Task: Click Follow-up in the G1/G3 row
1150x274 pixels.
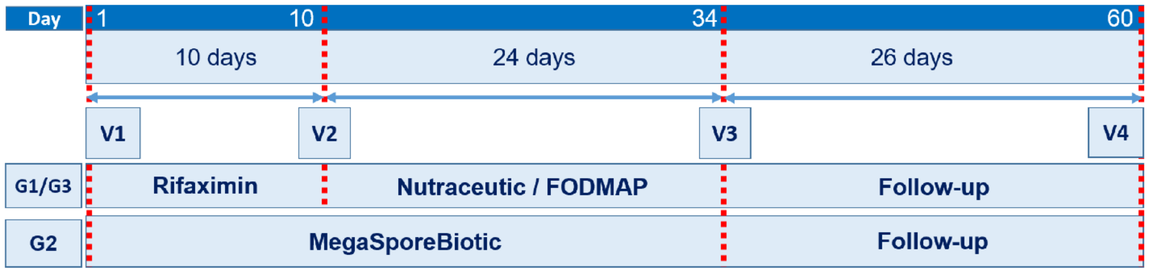Action: click(x=934, y=187)
